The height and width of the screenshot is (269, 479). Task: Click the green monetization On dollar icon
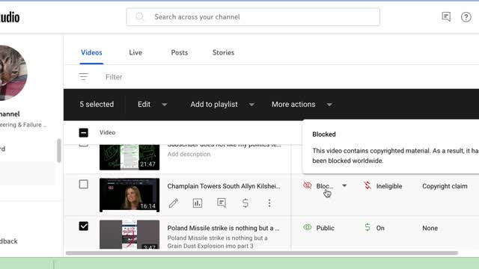(x=367, y=227)
